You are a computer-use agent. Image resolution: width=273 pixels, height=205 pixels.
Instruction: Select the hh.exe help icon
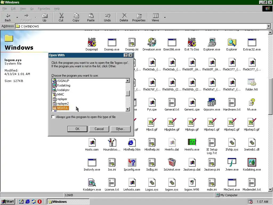click(x=252, y=102)
